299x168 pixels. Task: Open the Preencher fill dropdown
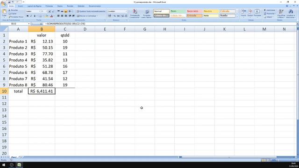(x=270, y=14)
